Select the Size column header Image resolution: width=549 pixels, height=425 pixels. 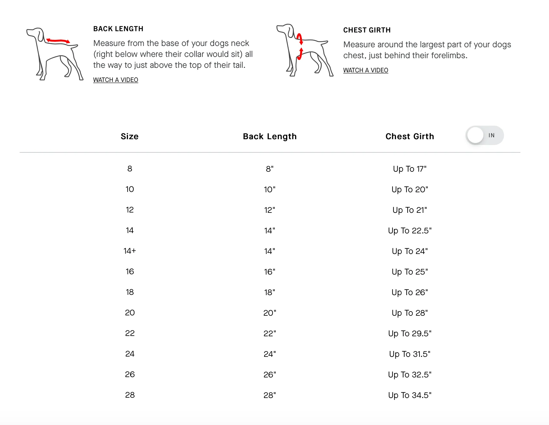tap(130, 136)
